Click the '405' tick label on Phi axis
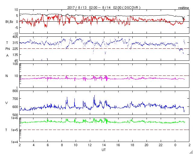 click(x=15, y=37)
